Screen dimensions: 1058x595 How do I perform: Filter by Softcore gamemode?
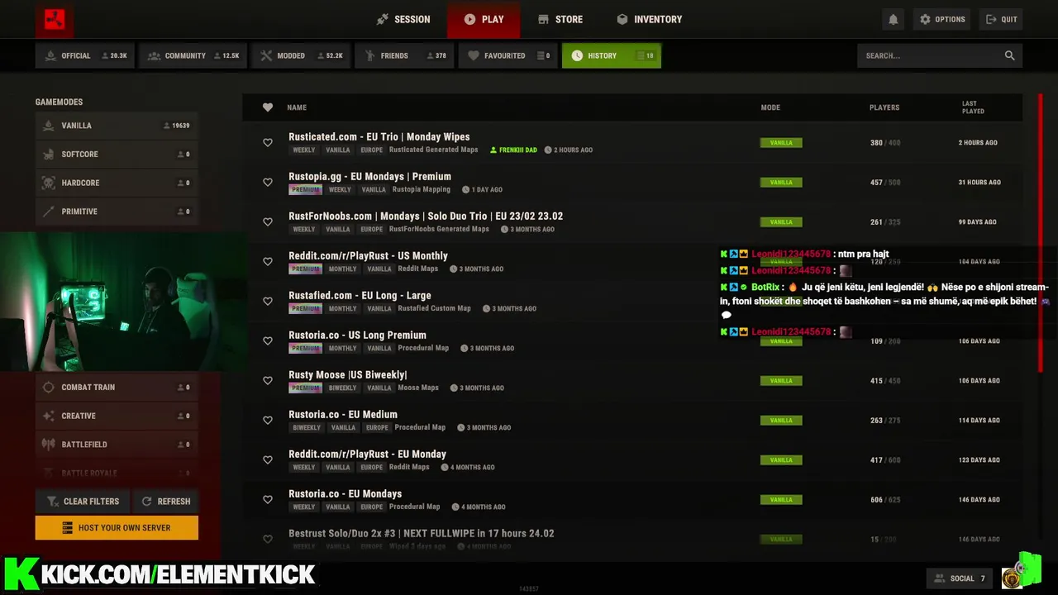tap(117, 155)
